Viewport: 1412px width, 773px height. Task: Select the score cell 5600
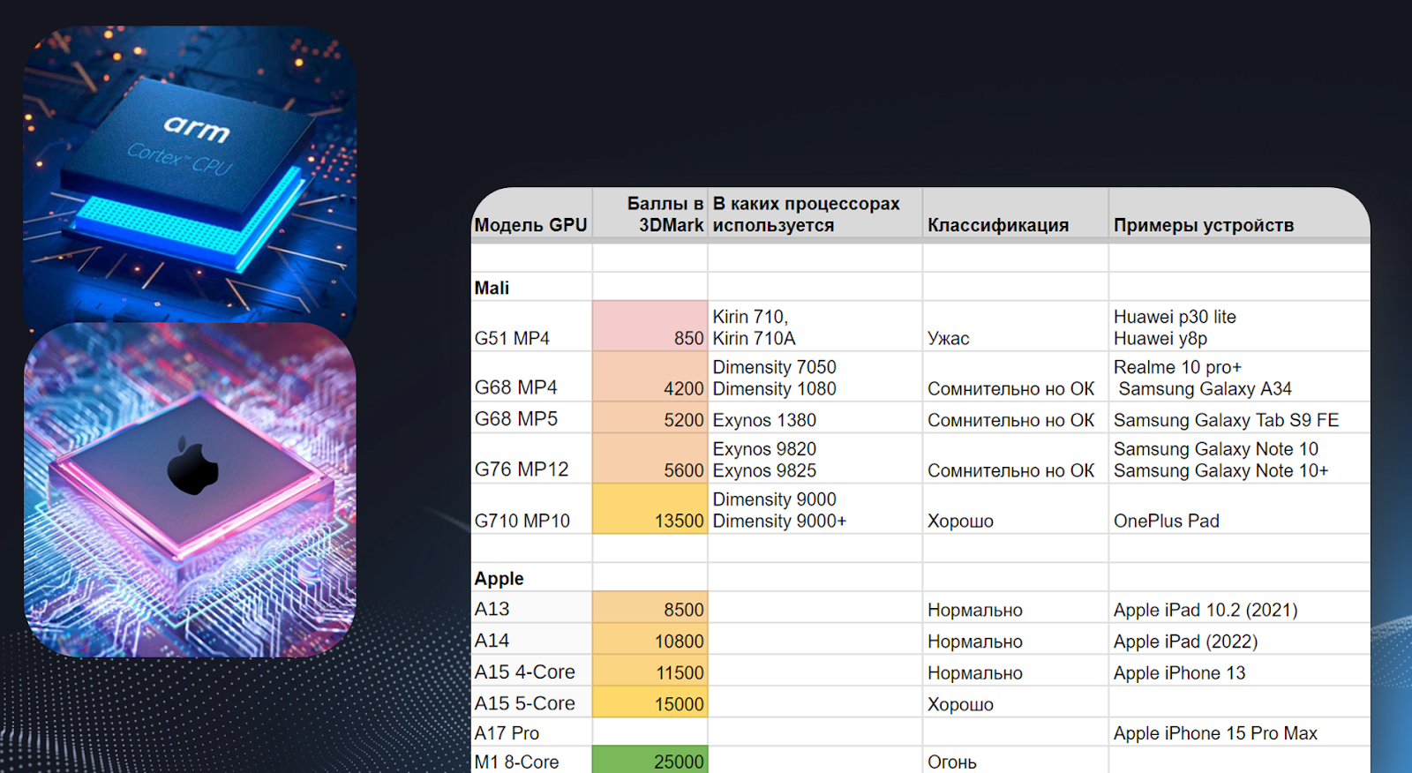point(650,458)
